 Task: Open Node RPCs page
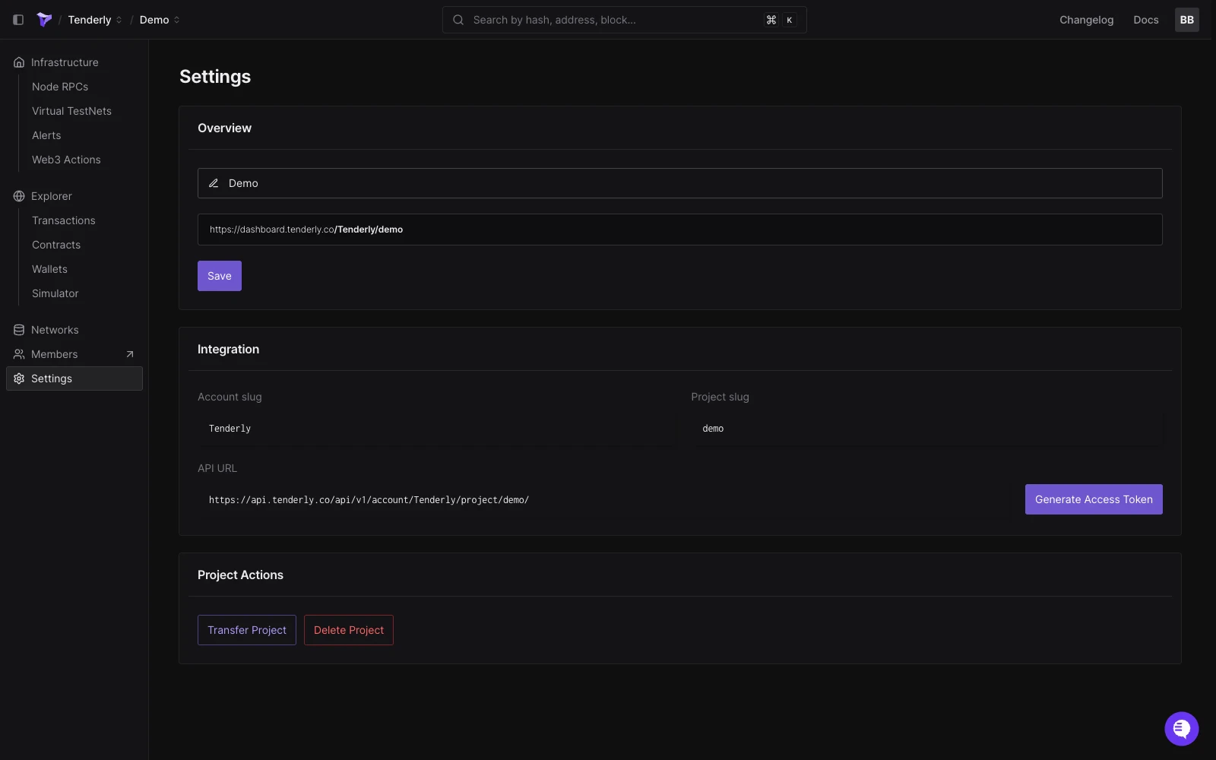[60, 87]
